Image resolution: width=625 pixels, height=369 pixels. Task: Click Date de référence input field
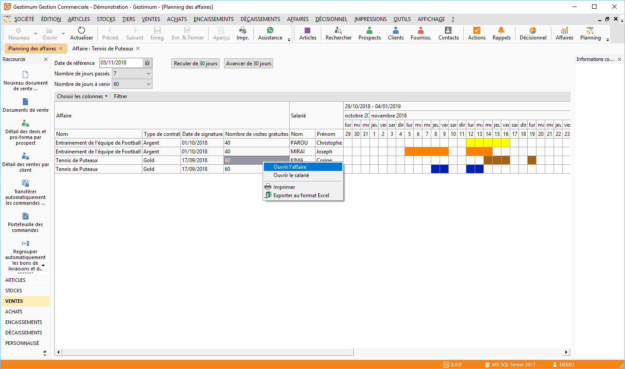[121, 63]
